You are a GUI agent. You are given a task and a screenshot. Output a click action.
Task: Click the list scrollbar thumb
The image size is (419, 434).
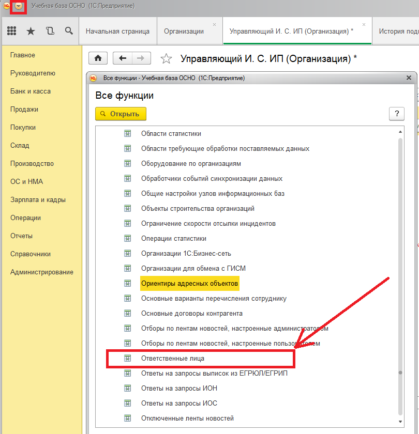(x=400, y=373)
